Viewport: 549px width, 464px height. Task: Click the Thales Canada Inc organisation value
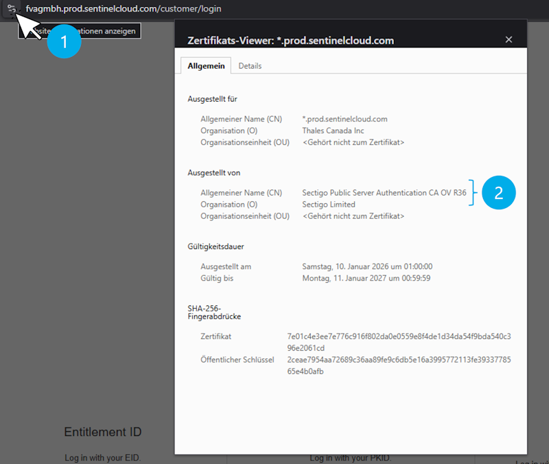pyautogui.click(x=333, y=130)
